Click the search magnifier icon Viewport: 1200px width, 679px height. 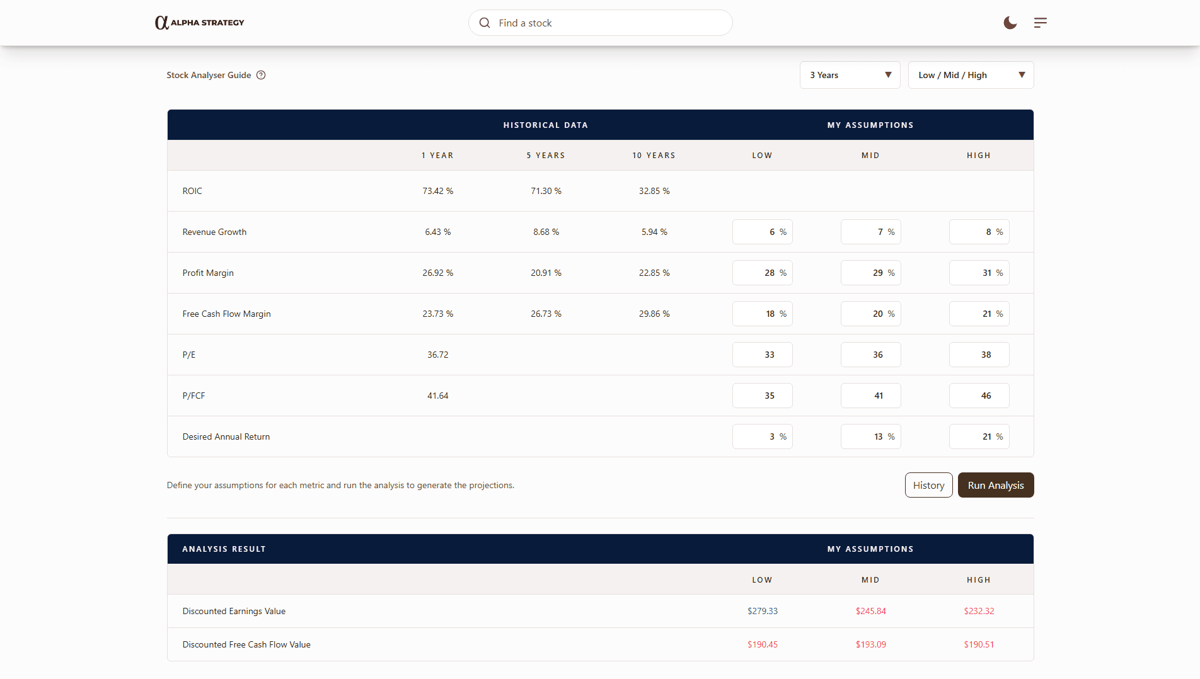coord(484,23)
